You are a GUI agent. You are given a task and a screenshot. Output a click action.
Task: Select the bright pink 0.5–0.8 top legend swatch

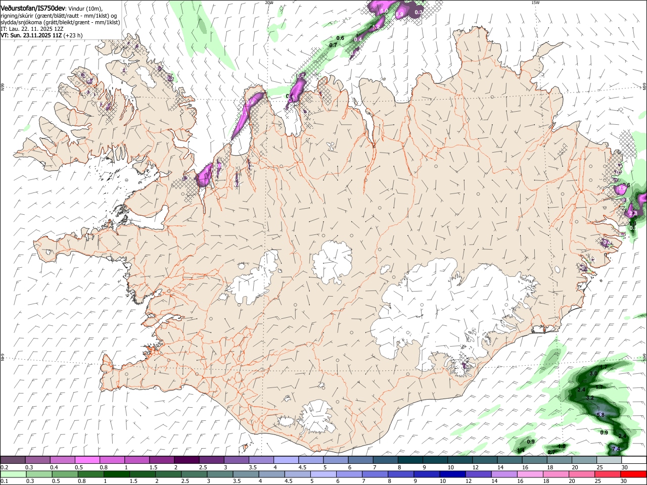(87, 460)
